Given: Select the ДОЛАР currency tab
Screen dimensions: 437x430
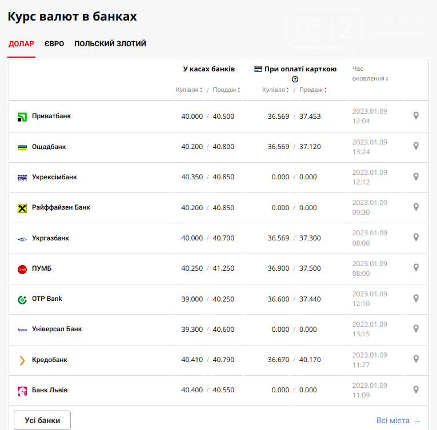Looking at the screenshot, I should pos(21,44).
